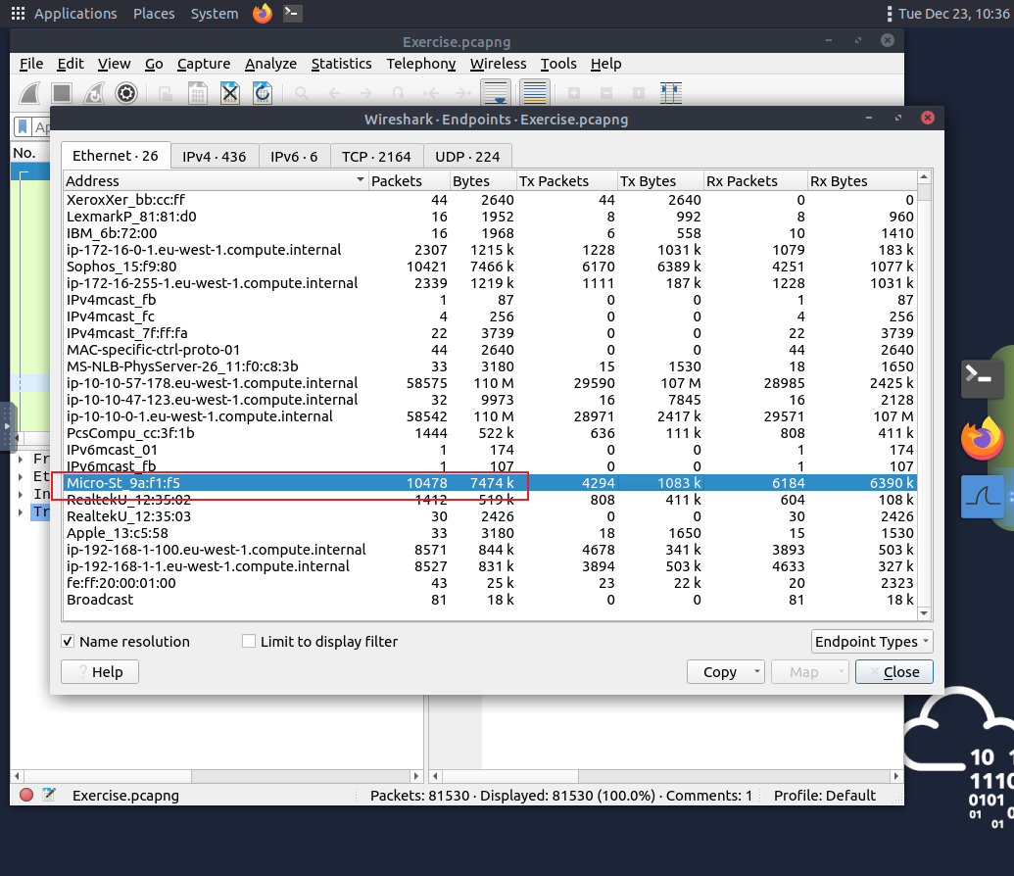Go to next packet arrow icon
This screenshot has width=1014, height=876.
366,93
